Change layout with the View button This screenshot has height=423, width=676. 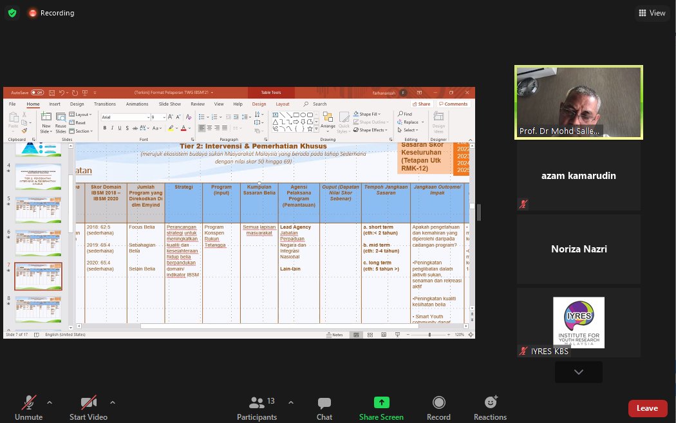pos(652,13)
